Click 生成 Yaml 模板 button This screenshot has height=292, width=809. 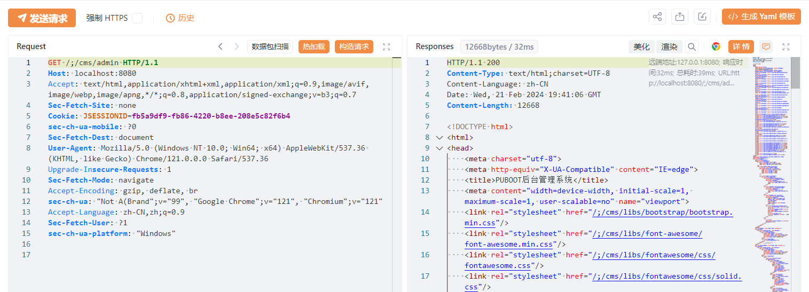(761, 17)
